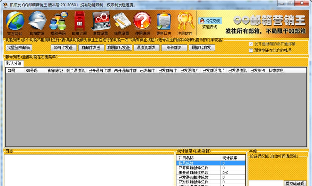Open the 信息设置 notepad icon
The height and width of the screenshot is (186, 312).
coord(122,23)
